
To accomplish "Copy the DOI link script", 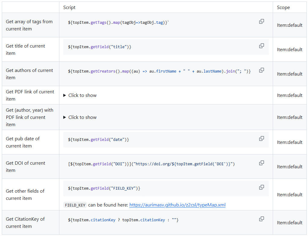I will [x=261, y=163].
